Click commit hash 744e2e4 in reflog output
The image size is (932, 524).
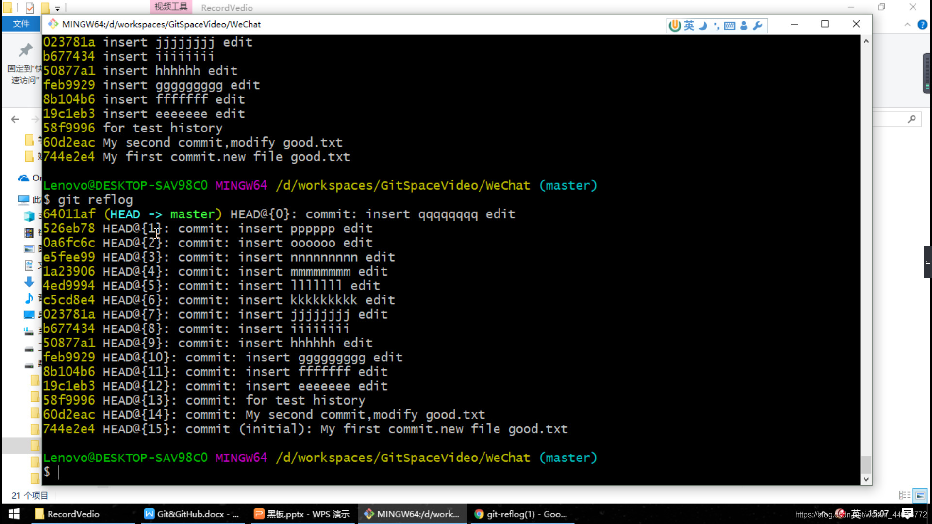point(69,429)
